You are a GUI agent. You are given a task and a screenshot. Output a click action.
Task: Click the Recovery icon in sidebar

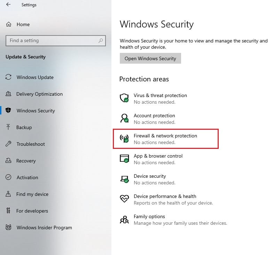[8, 160]
